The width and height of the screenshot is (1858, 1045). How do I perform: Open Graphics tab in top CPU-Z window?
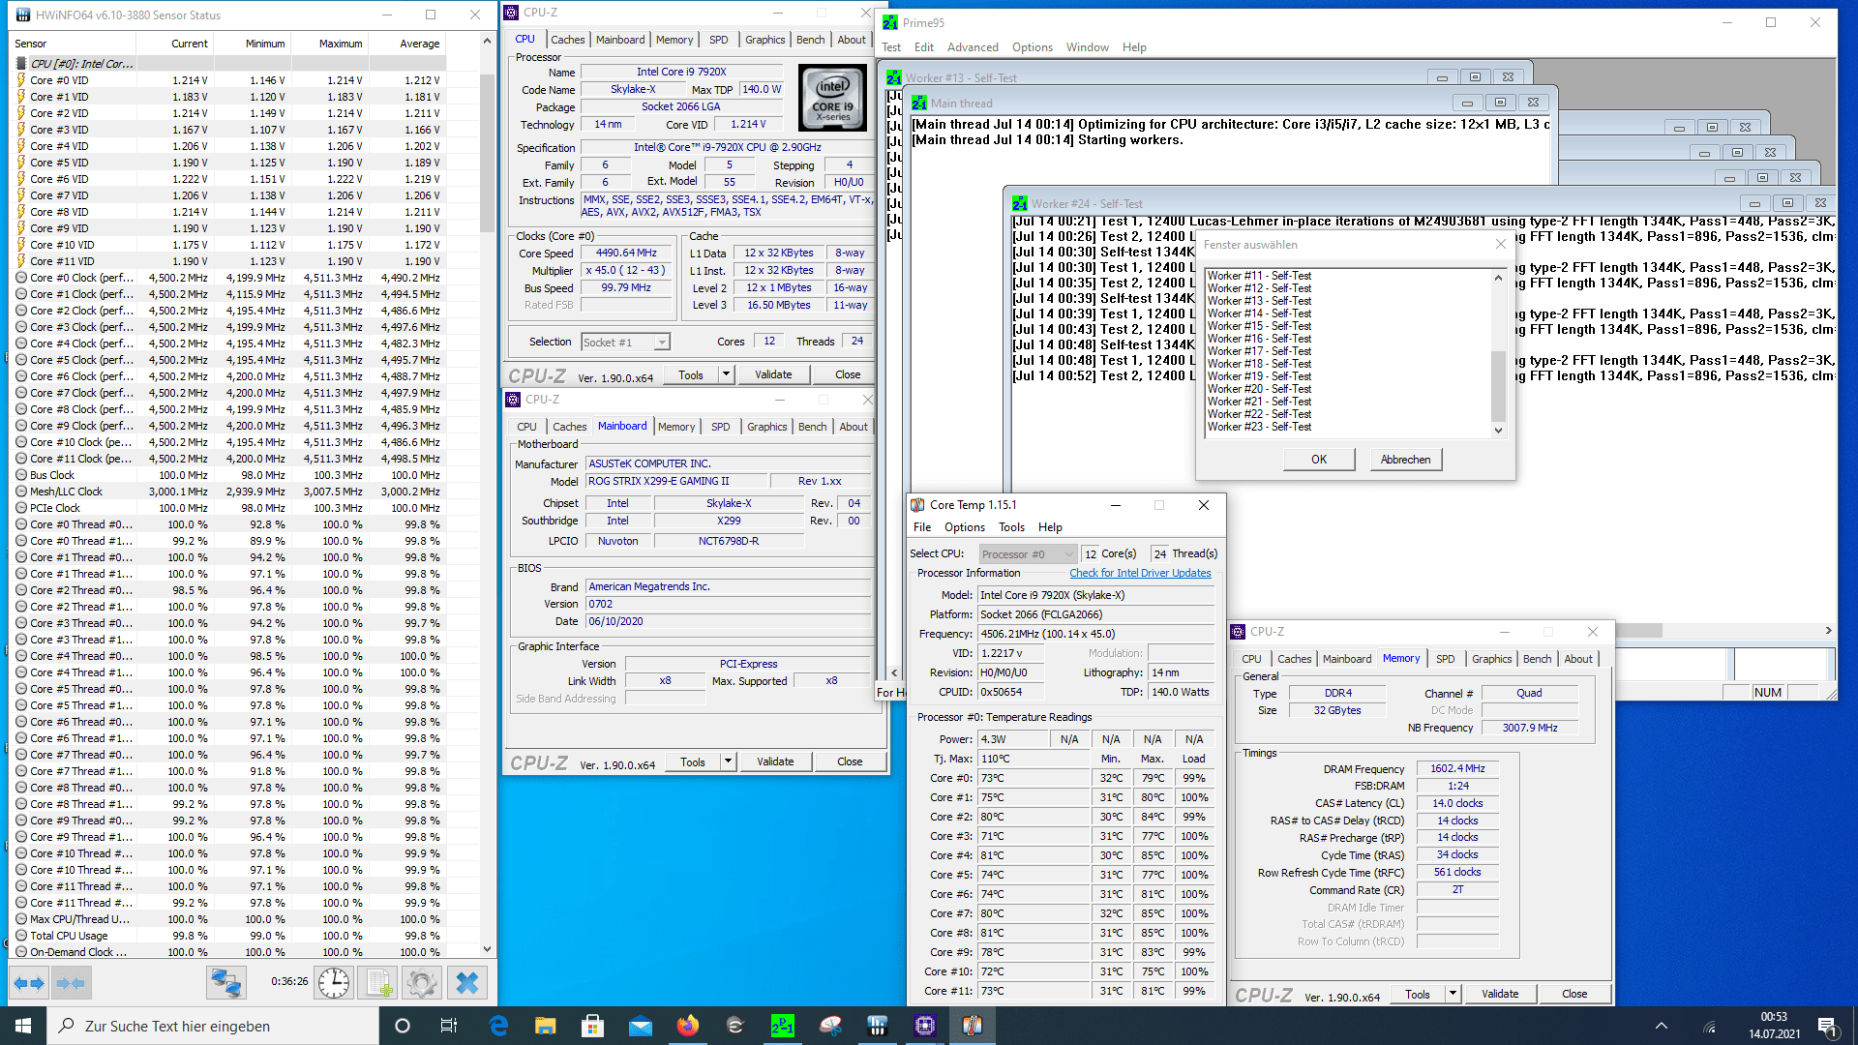tap(764, 40)
